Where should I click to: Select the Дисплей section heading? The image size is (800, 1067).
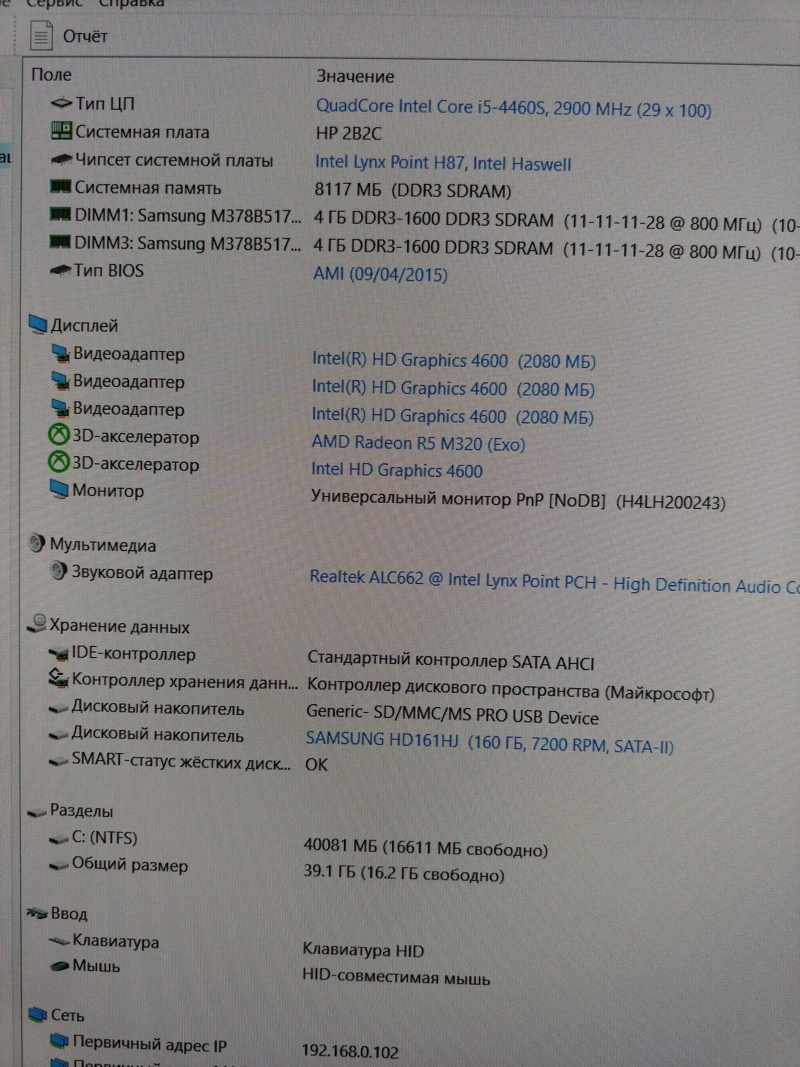click(x=84, y=326)
